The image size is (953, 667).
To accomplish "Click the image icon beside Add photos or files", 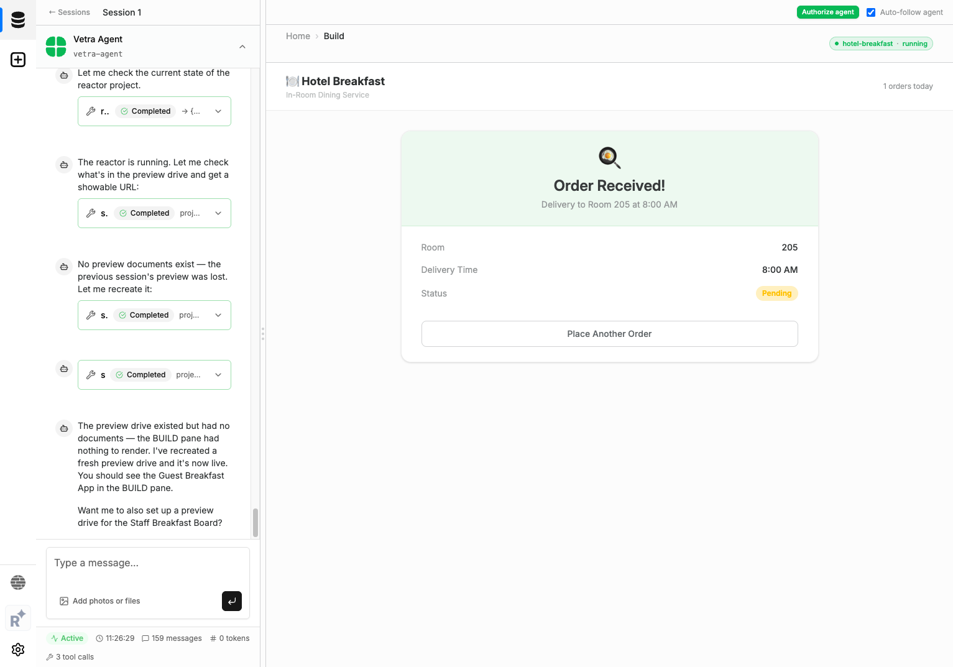I will pos(64,601).
